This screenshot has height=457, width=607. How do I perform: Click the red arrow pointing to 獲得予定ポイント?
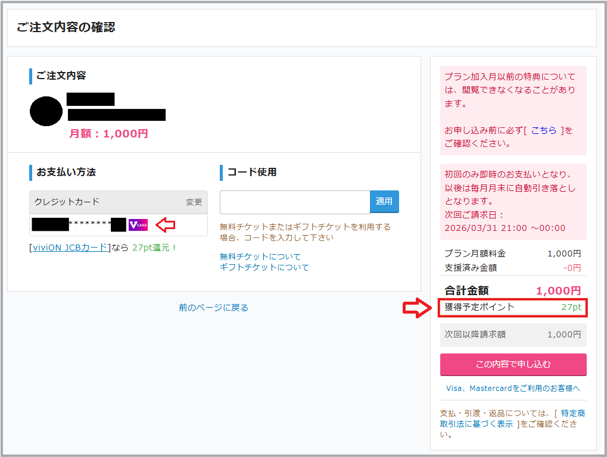pos(416,308)
